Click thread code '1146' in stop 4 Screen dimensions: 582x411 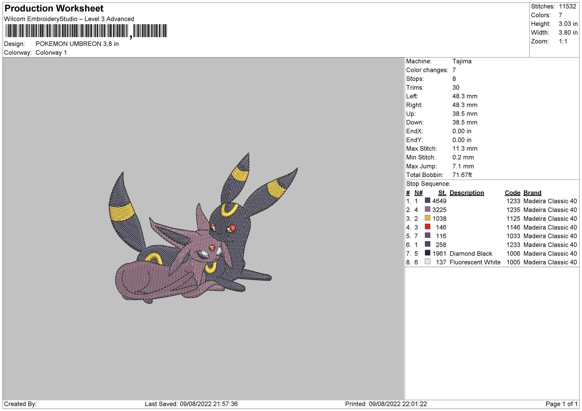coord(514,227)
